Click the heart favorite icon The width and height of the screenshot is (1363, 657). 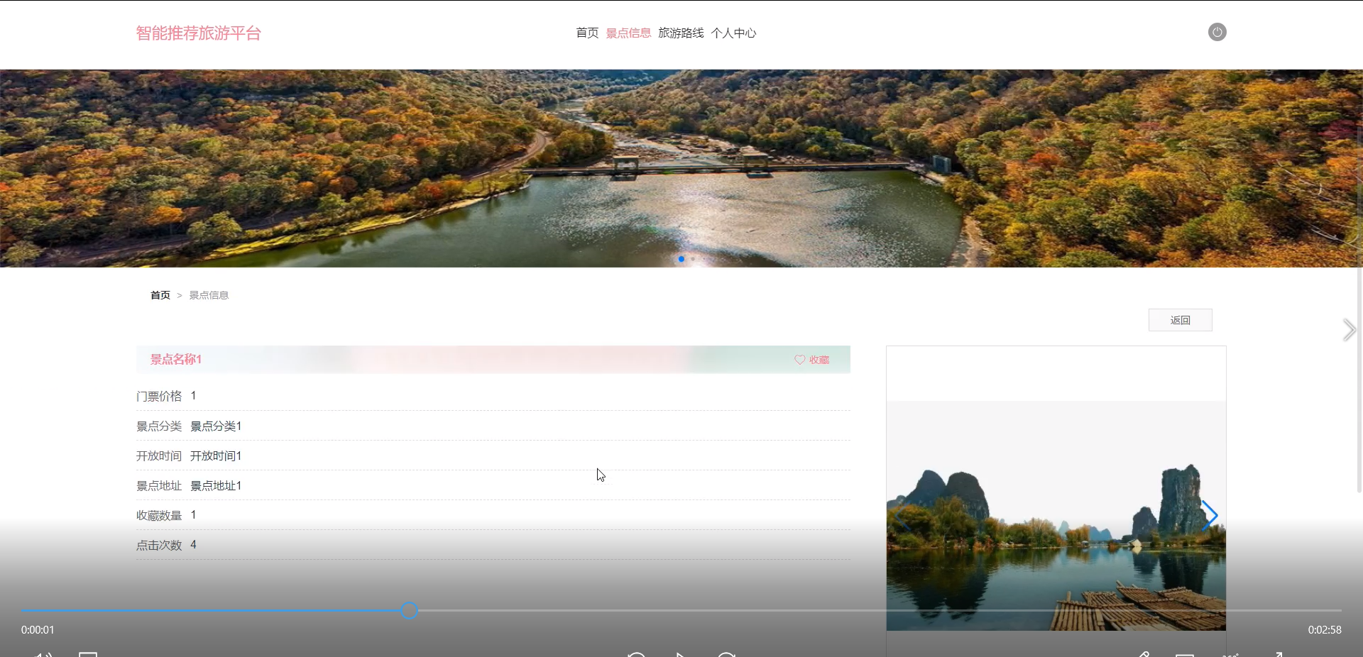(x=799, y=360)
